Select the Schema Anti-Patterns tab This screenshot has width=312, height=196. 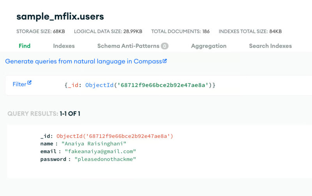128,46
